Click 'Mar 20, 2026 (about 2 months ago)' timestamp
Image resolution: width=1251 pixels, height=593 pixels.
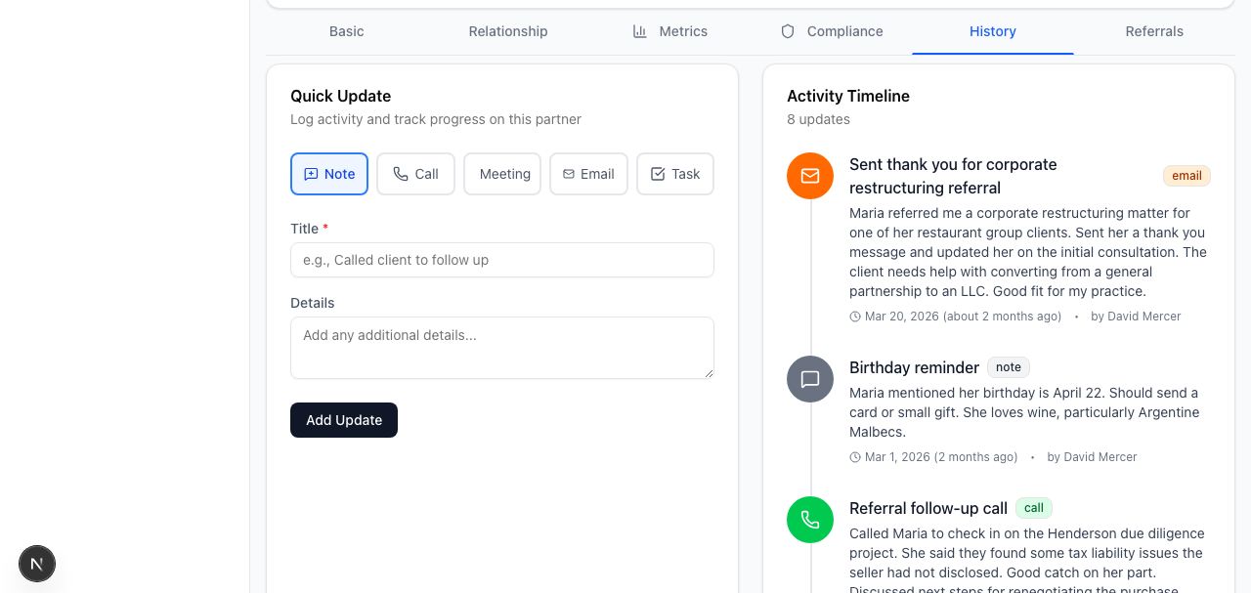963,317
